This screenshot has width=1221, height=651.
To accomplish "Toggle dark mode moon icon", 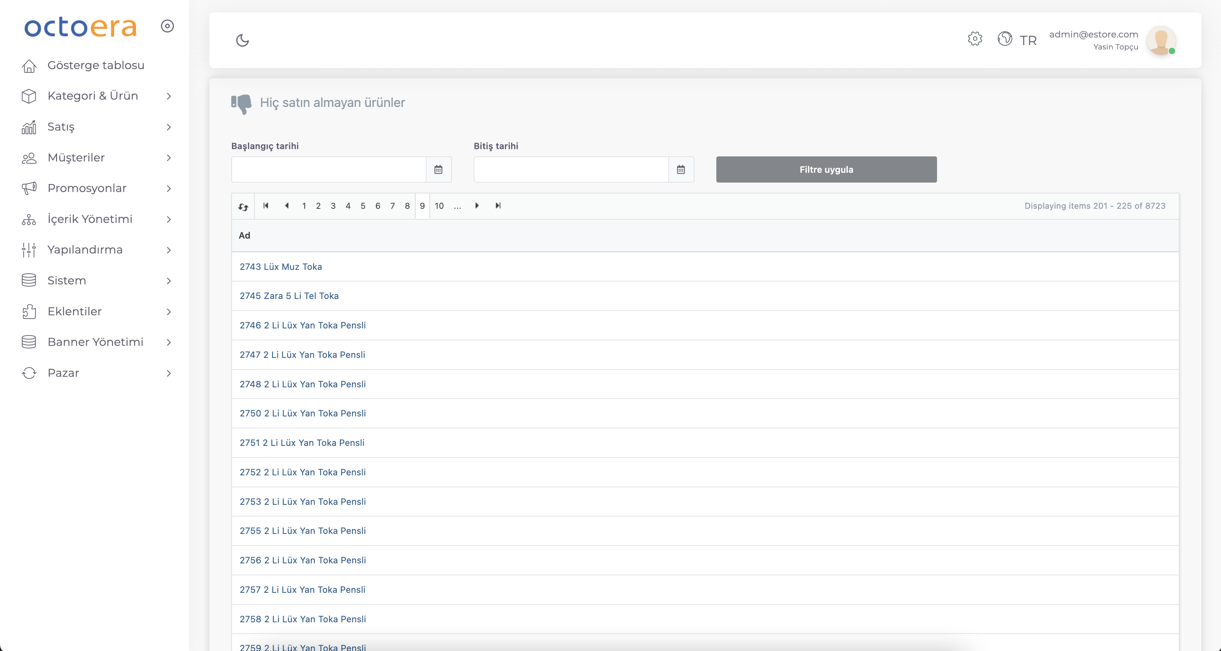I will [242, 40].
